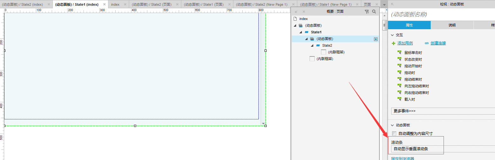
Task: Open the State1 (页面) tab
Action: [204, 4]
